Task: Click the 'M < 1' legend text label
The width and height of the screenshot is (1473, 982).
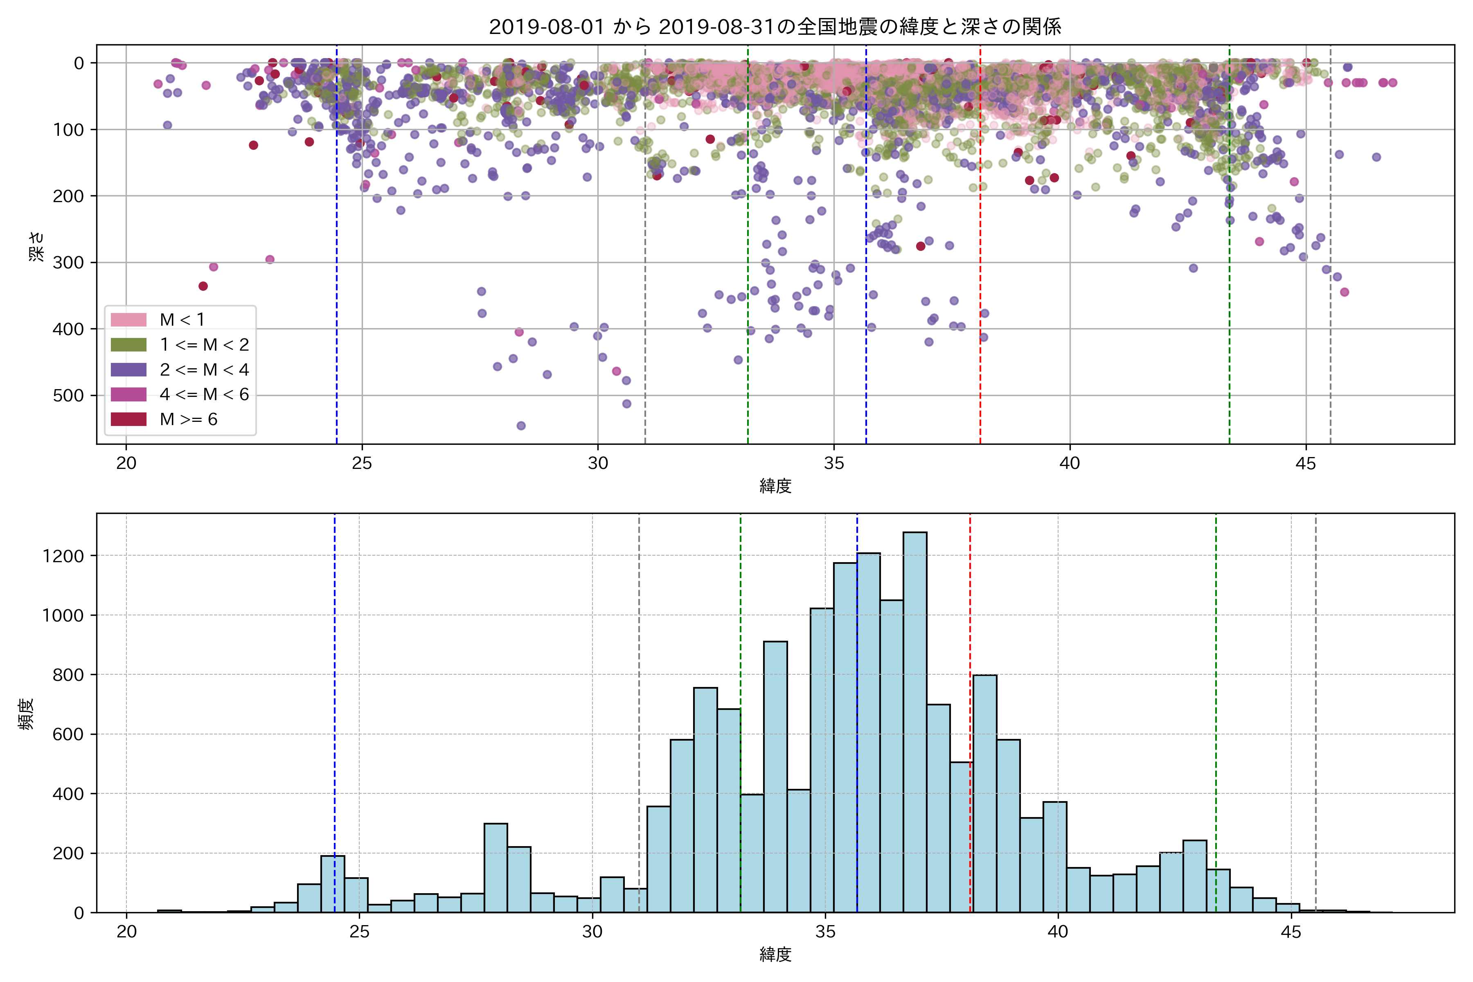Action: point(182,320)
